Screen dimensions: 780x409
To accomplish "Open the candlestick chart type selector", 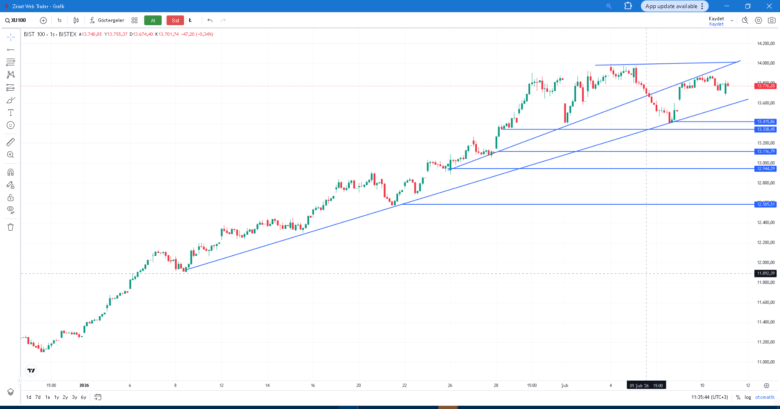I will 76,20.
